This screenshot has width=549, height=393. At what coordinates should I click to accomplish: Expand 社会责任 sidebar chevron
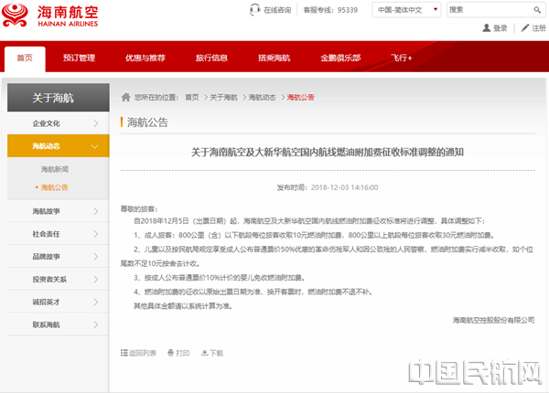click(95, 234)
